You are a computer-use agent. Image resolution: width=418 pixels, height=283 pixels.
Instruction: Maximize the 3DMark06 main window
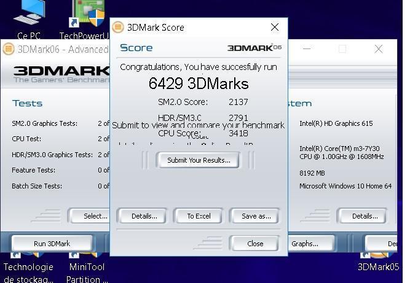click(342, 49)
